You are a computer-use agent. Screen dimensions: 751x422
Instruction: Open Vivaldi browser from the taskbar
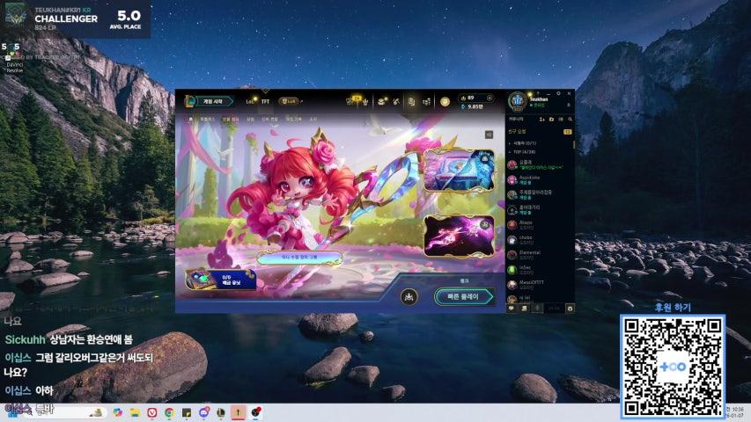point(152,412)
